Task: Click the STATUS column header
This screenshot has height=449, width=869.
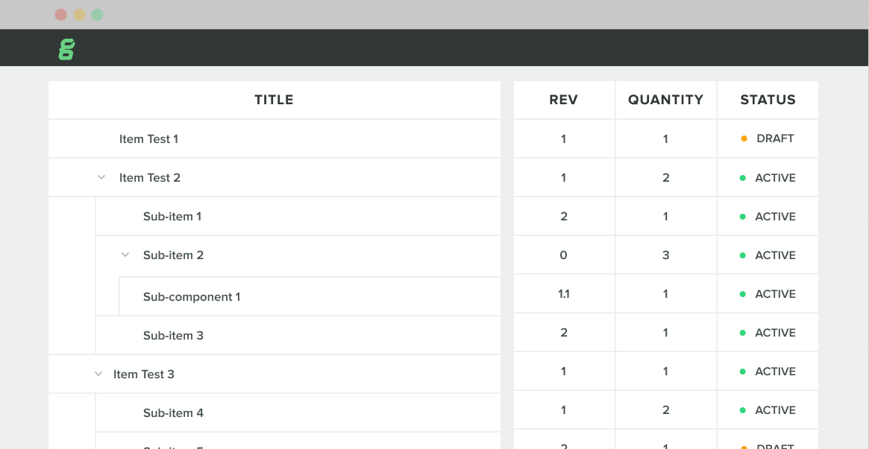Action: click(x=768, y=99)
